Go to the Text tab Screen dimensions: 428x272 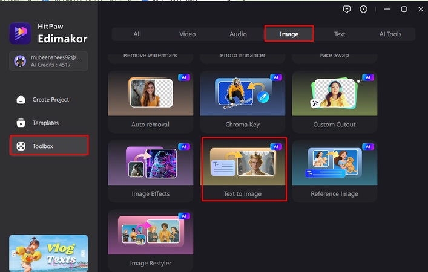tap(340, 34)
